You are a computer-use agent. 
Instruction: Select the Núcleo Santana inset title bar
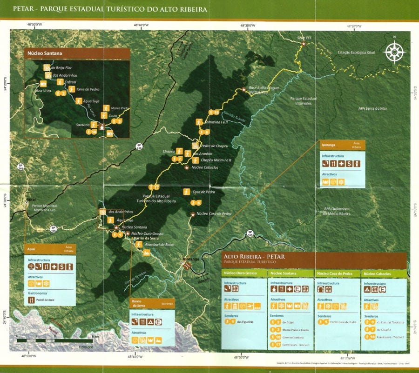(x=77, y=53)
